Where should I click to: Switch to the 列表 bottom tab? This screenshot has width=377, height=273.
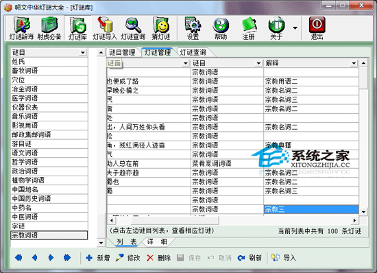coord(127,241)
